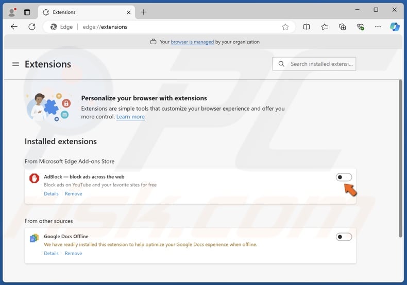The height and width of the screenshot is (285, 407).
Task: Open Google Docs Offline Details
Action: pyautogui.click(x=51, y=253)
